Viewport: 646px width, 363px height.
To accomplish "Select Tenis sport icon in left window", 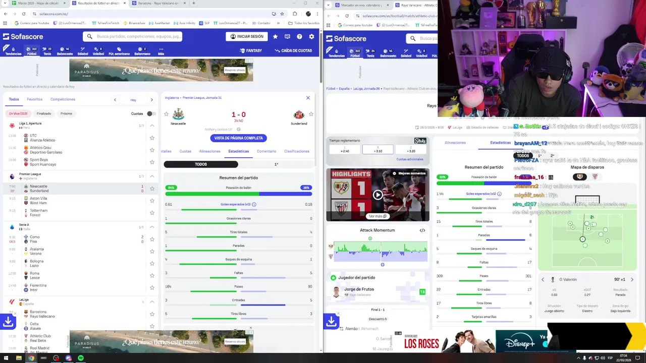I will click(47, 51).
